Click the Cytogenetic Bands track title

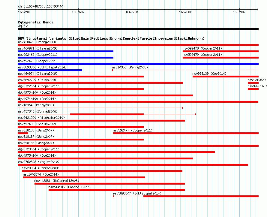36,22
